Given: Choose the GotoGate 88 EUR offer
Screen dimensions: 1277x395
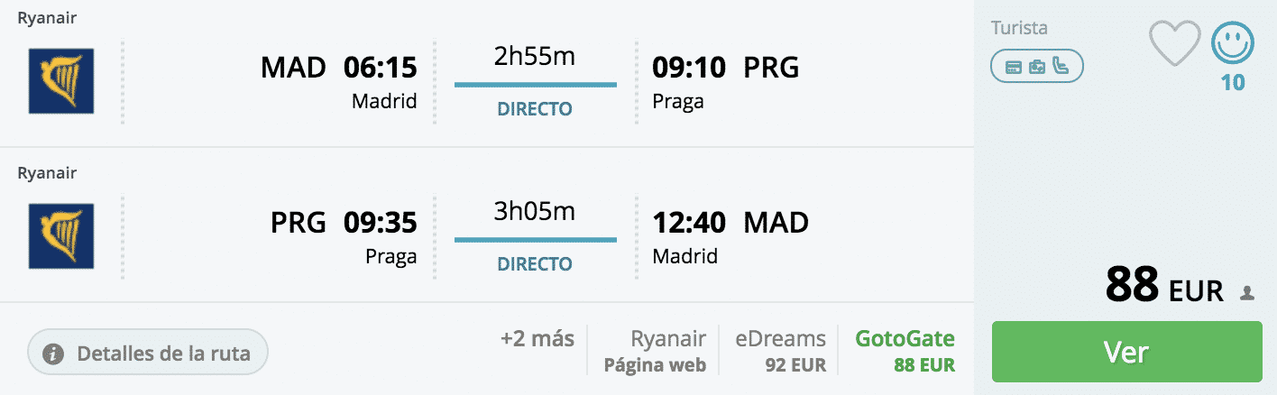Looking at the screenshot, I should point(905,351).
